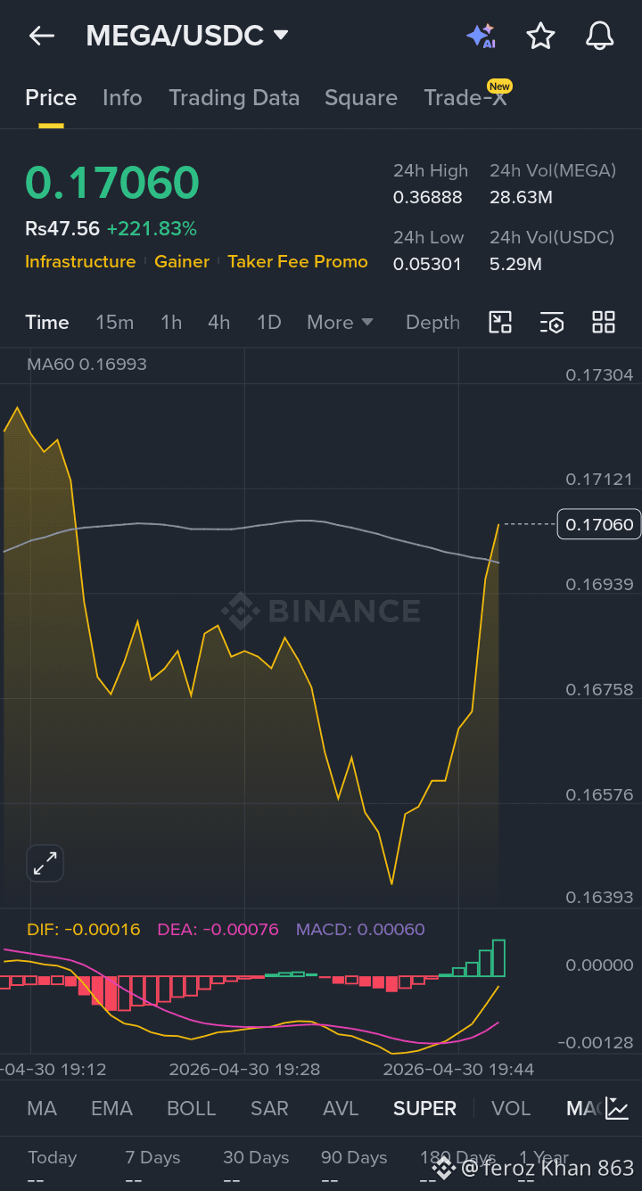Click the DEA: -0.00076 readout

pyautogui.click(x=218, y=929)
